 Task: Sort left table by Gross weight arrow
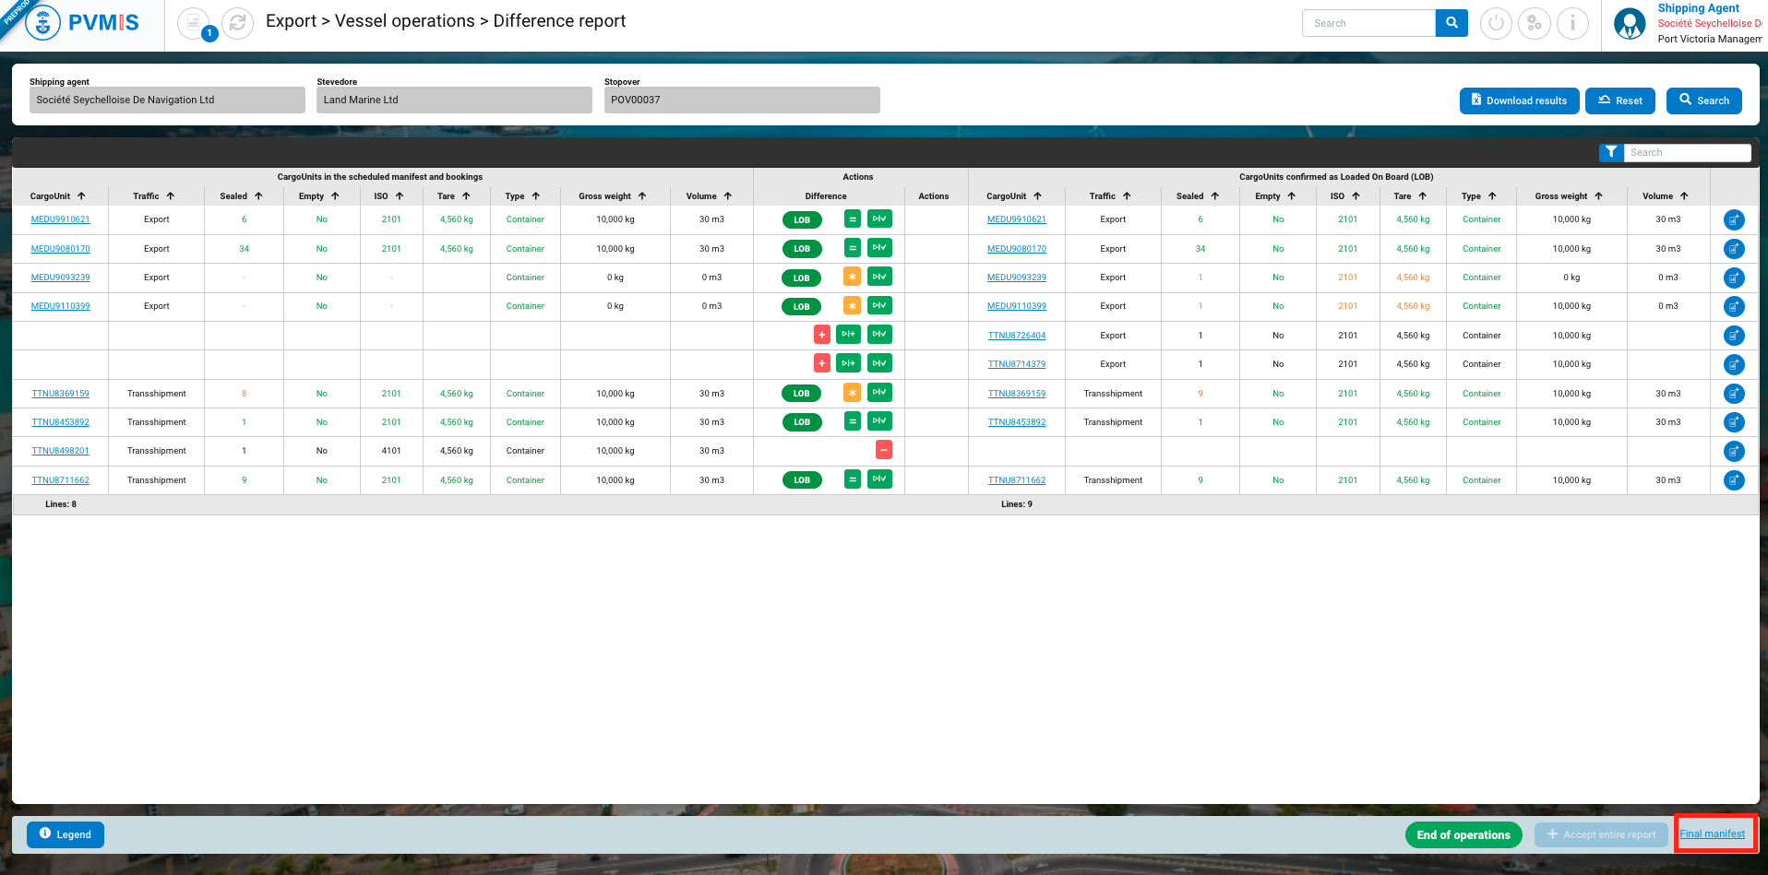pos(642,195)
